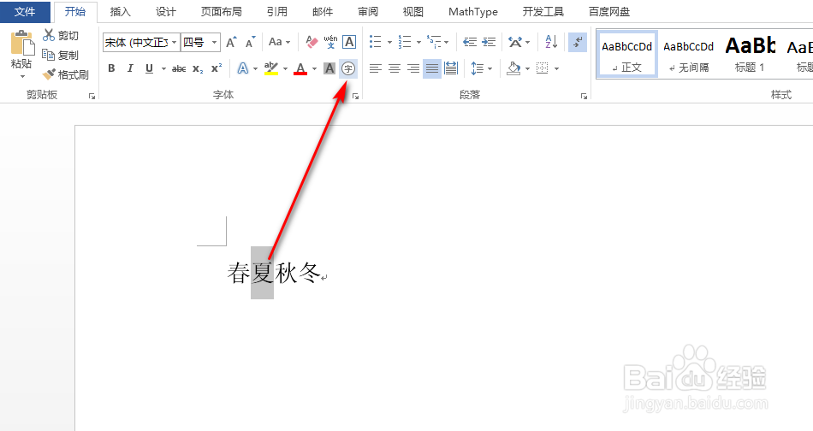Expand underline style dropdown arrow
This screenshot has height=431, width=813.
[x=163, y=68]
